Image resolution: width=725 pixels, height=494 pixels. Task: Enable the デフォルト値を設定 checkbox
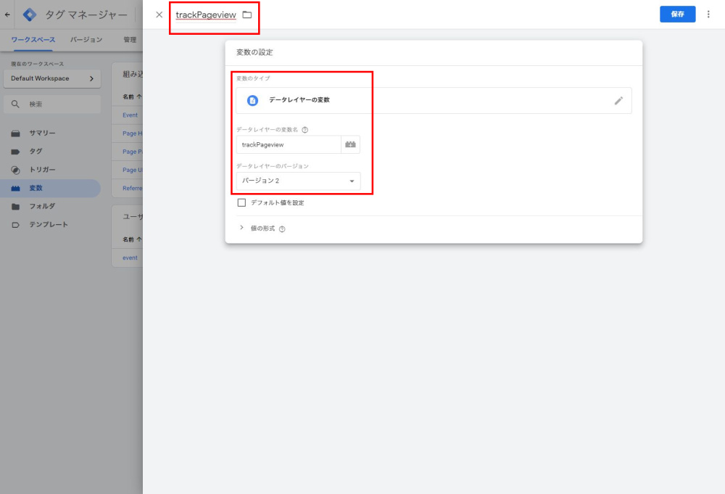pyautogui.click(x=242, y=202)
